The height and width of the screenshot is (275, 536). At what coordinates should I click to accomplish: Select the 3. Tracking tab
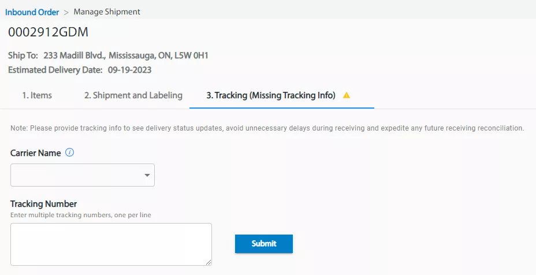[271, 95]
